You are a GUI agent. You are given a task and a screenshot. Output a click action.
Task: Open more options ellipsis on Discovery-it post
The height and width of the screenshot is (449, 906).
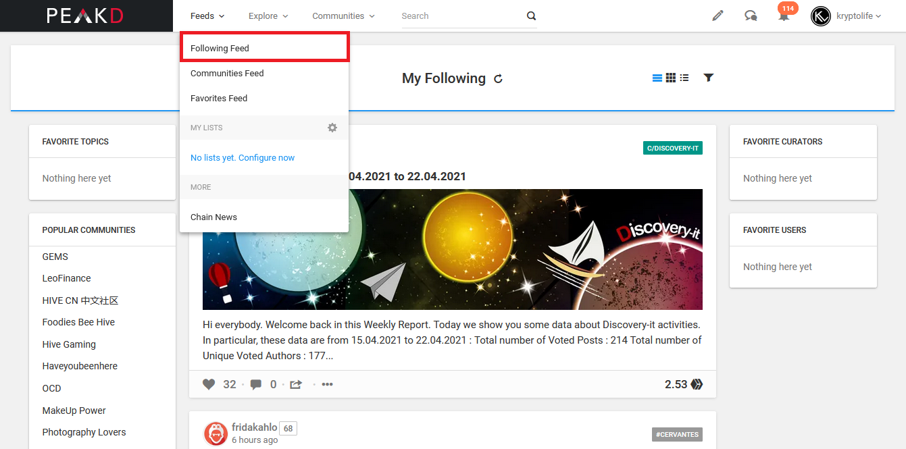click(x=328, y=384)
